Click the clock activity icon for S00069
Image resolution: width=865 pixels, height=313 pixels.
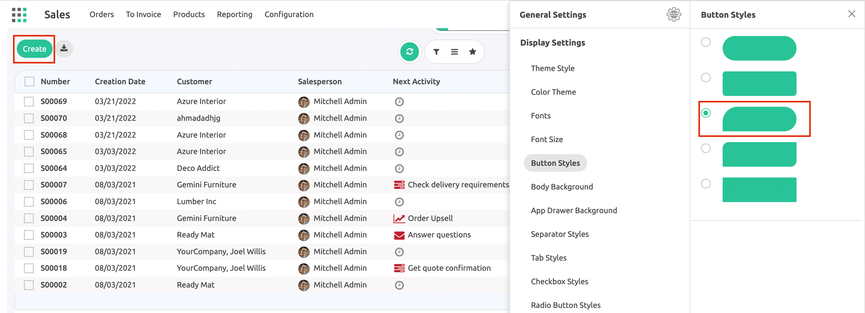click(399, 102)
